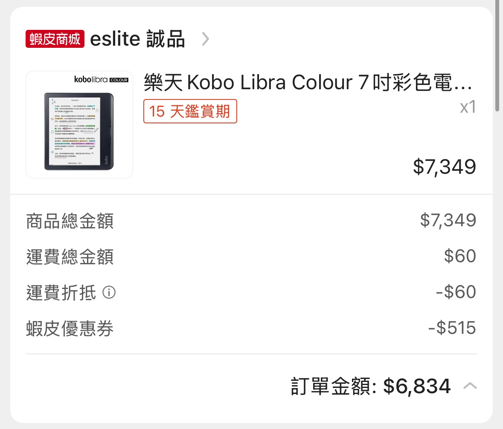This screenshot has width=503, height=429.
Task: Open the eslite 誠品 shop page
Action: tap(137, 39)
